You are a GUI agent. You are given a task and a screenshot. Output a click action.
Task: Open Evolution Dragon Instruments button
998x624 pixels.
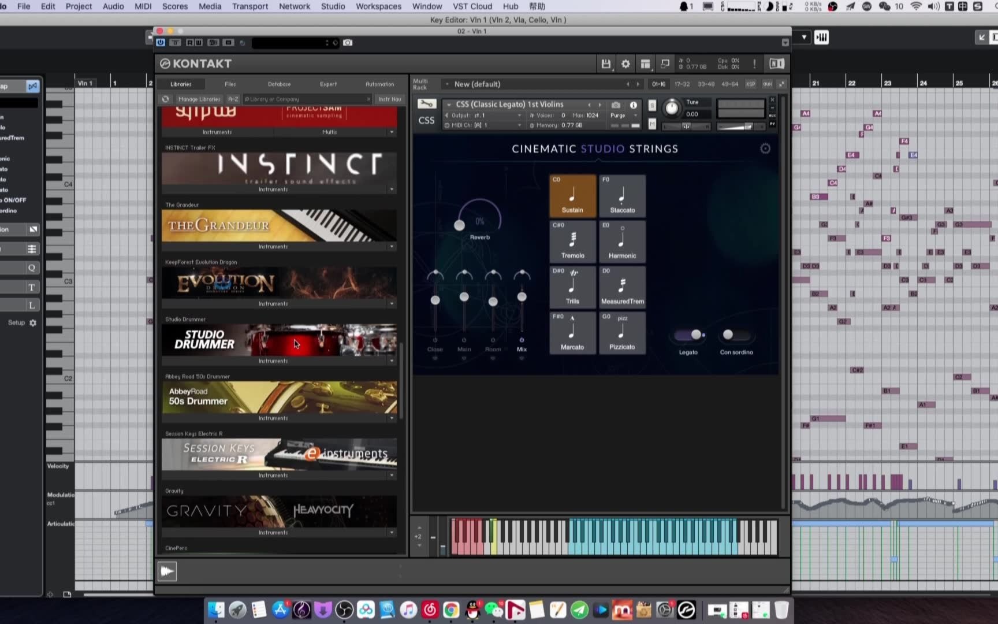273,304
